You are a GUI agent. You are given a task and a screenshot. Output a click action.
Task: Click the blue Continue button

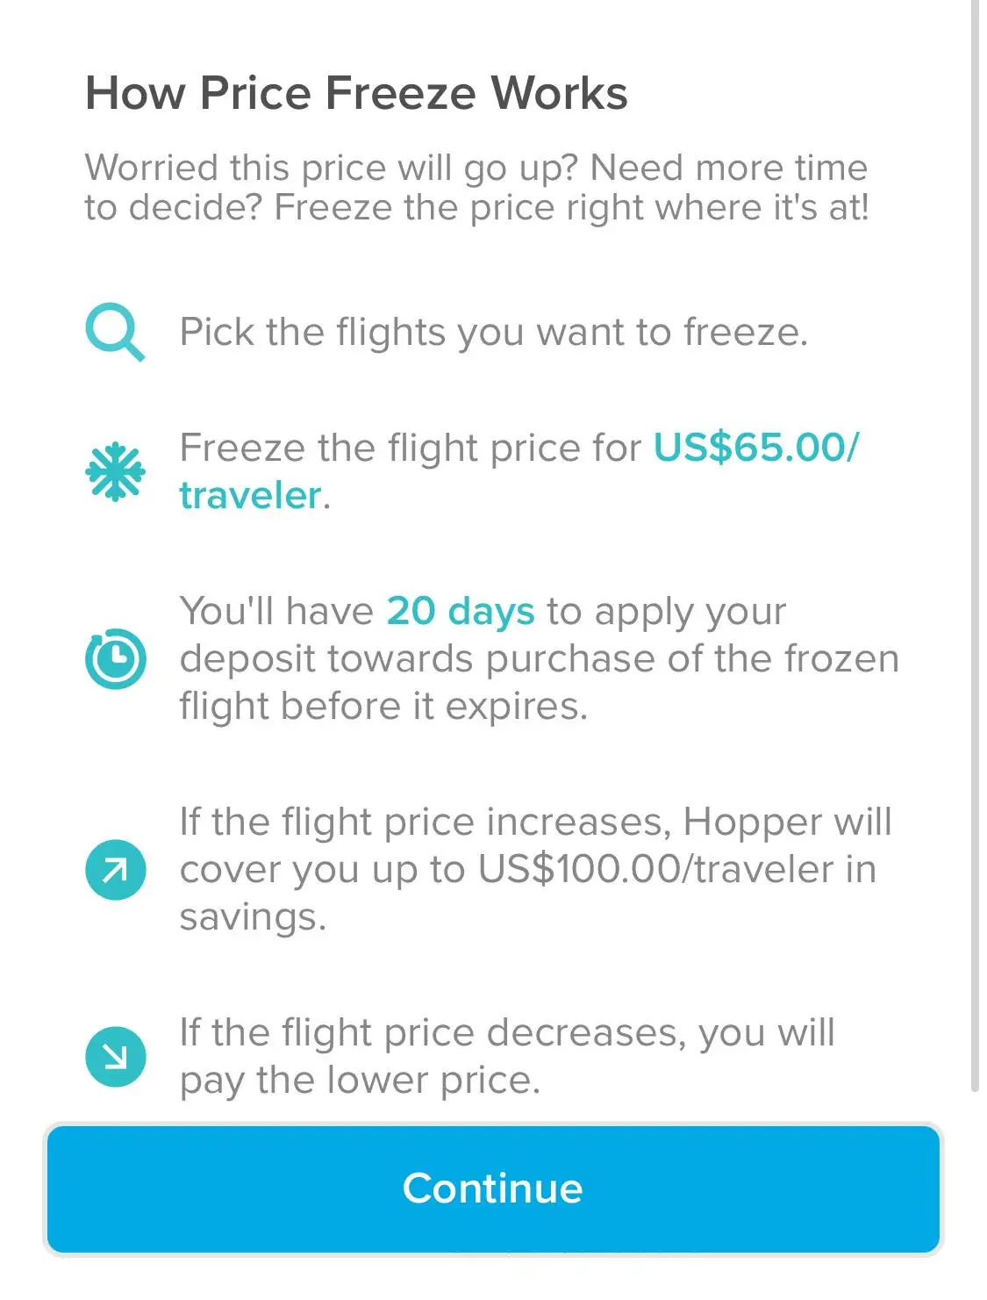[x=493, y=1189]
